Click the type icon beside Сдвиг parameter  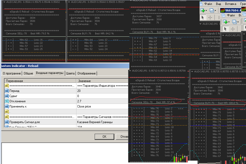(7, 96)
